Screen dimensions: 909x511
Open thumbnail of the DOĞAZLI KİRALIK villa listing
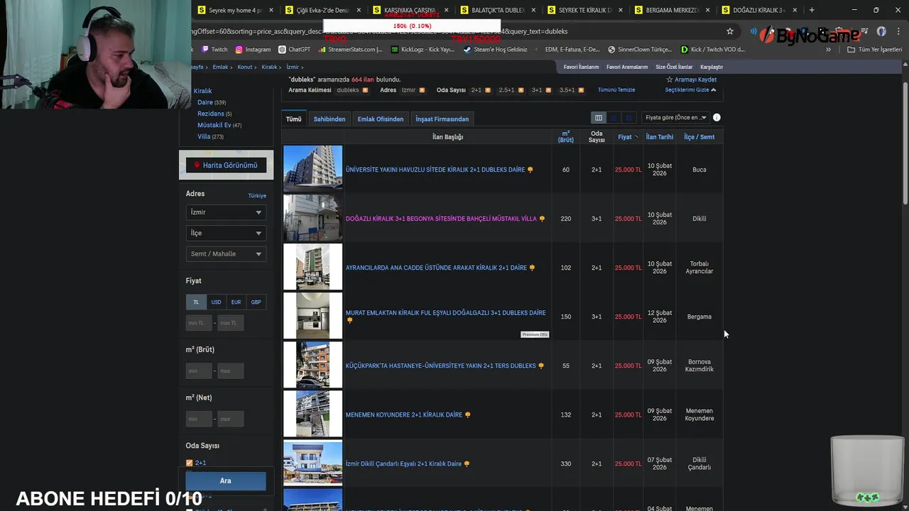point(312,218)
